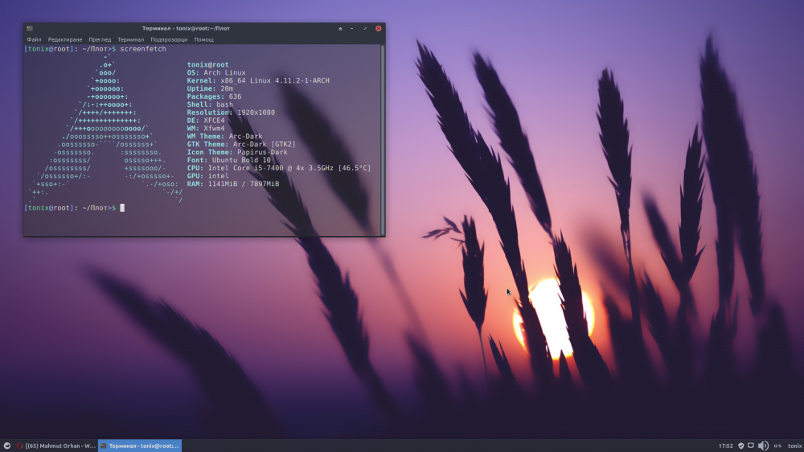Screen dimensions: 804x452
Task: Open the Подпрозорци menu
Action: coord(169,39)
